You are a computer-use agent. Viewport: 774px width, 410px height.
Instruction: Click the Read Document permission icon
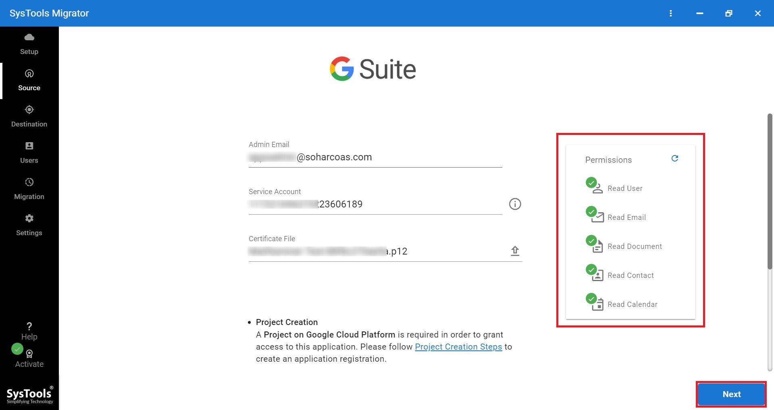point(595,243)
